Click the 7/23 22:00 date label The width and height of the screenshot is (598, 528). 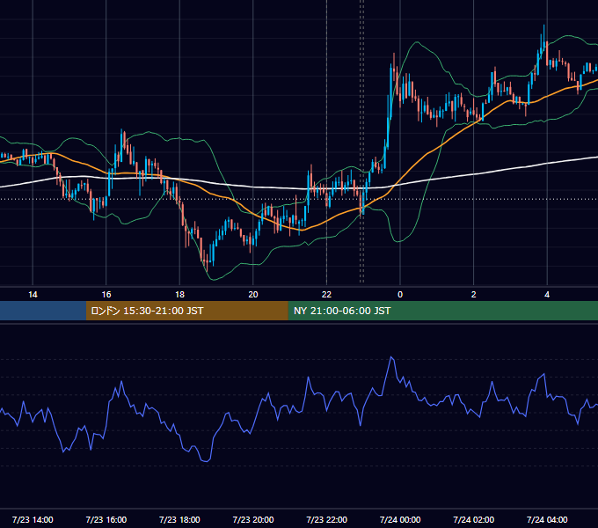327,519
